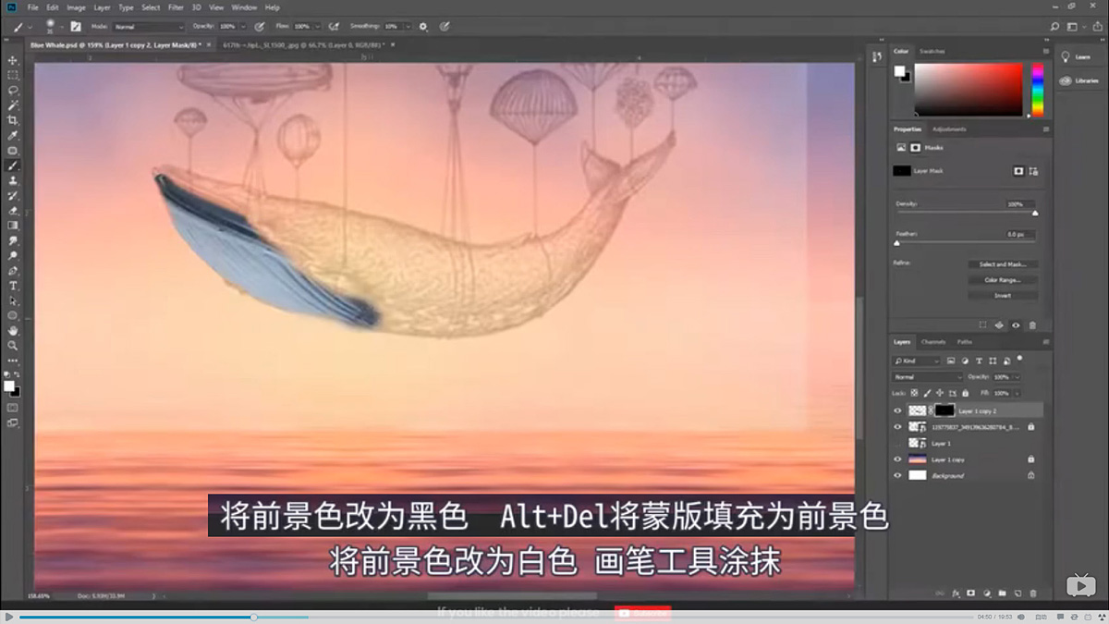Select the Zoom tool
This screenshot has height=624, width=1109.
[12, 345]
